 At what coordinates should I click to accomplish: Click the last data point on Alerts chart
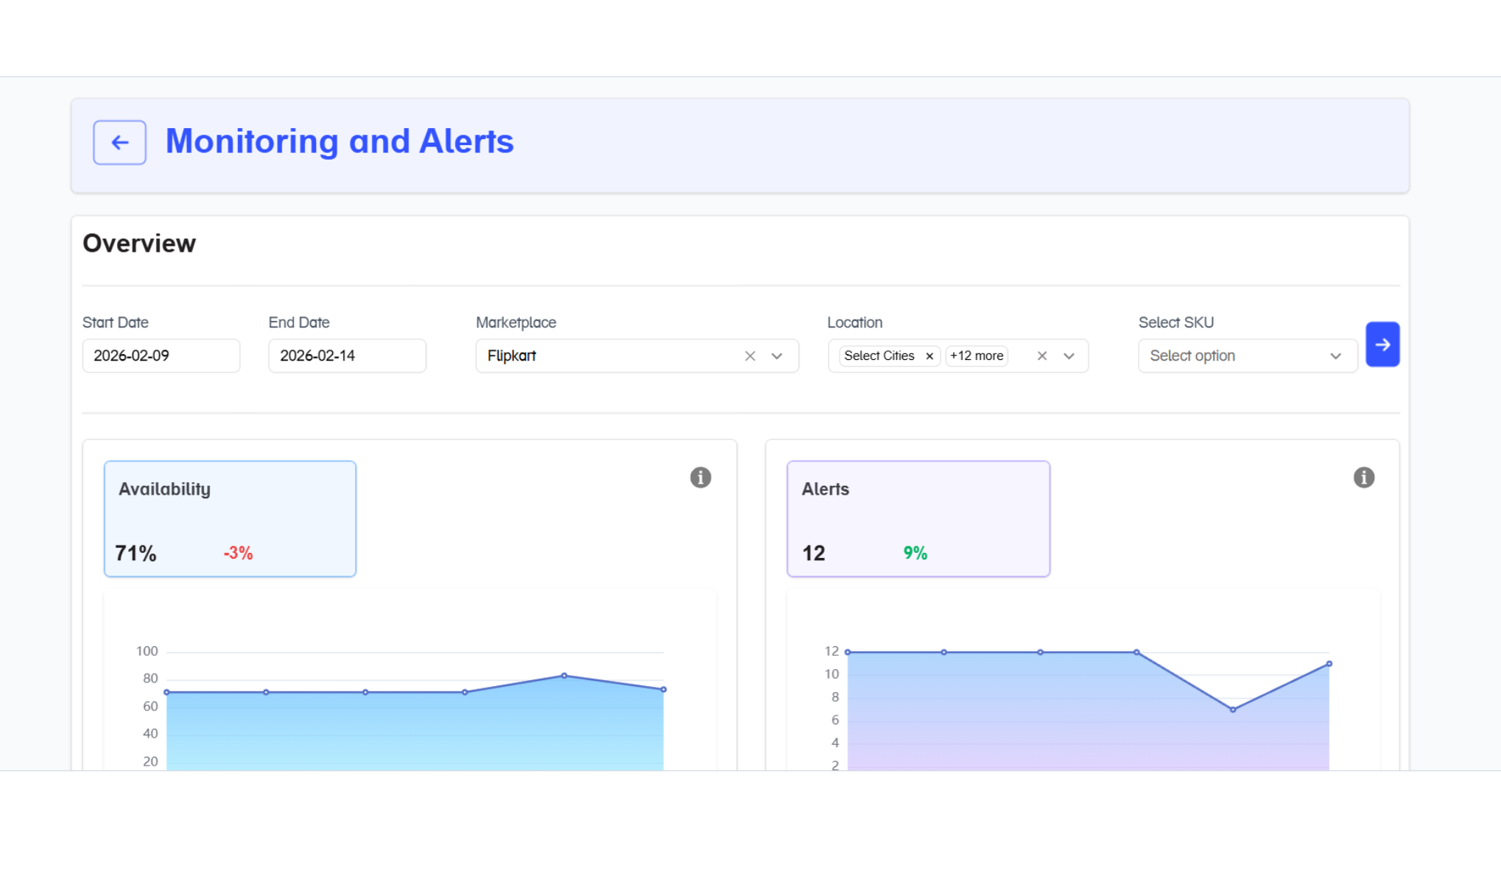tap(1329, 664)
